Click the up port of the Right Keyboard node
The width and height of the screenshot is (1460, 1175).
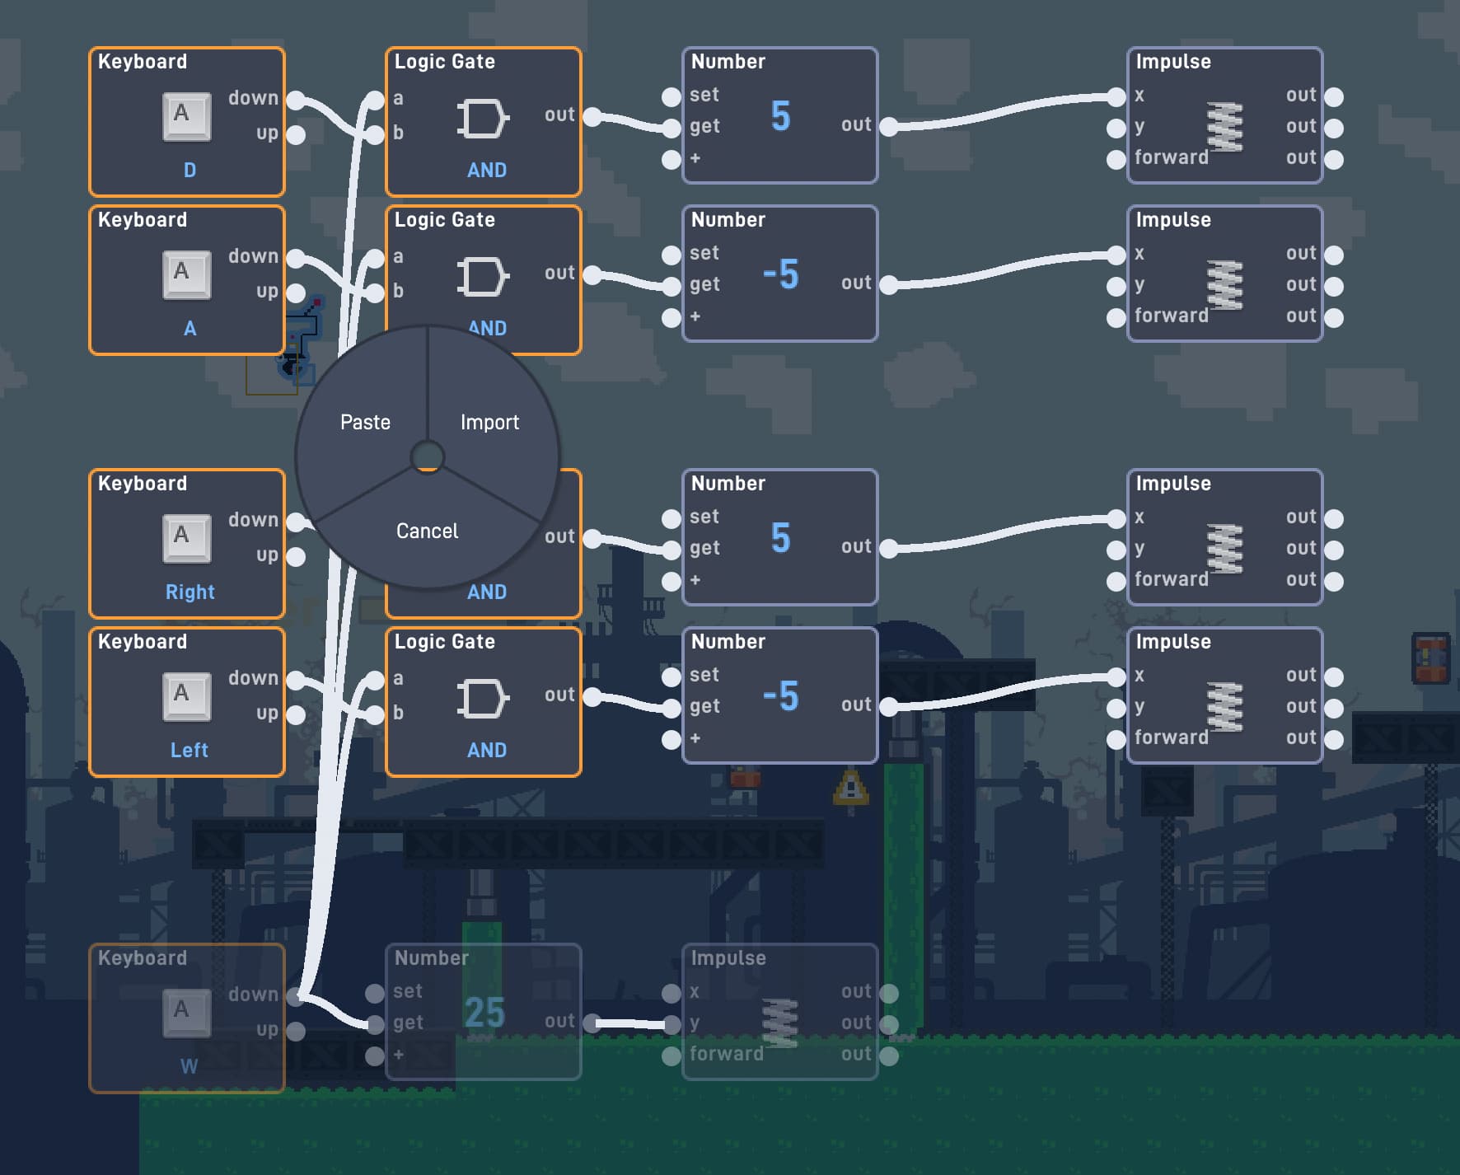[x=296, y=557]
